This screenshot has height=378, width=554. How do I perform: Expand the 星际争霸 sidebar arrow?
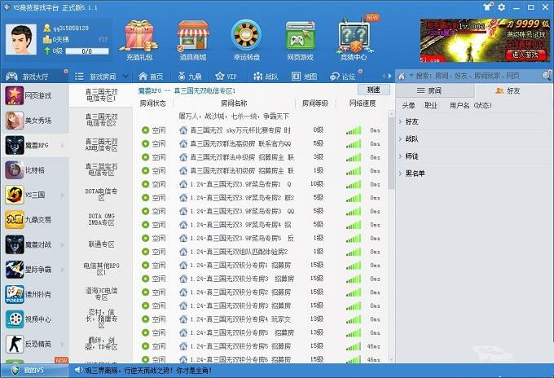click(x=63, y=270)
